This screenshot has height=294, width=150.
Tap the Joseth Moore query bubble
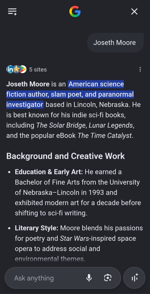[115, 42]
